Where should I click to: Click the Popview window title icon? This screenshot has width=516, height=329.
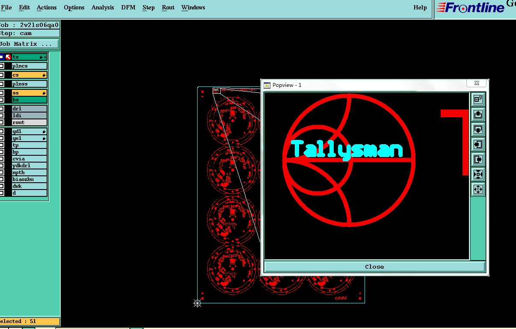267,85
